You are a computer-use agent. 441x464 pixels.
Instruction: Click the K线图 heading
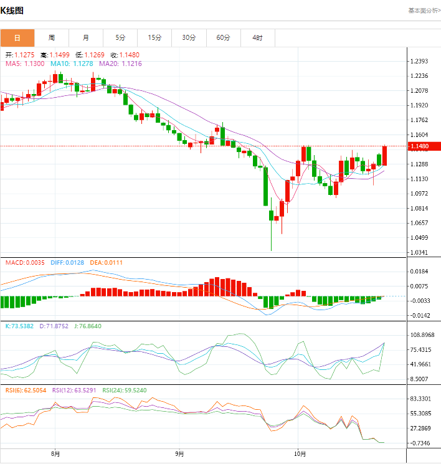point(12,11)
